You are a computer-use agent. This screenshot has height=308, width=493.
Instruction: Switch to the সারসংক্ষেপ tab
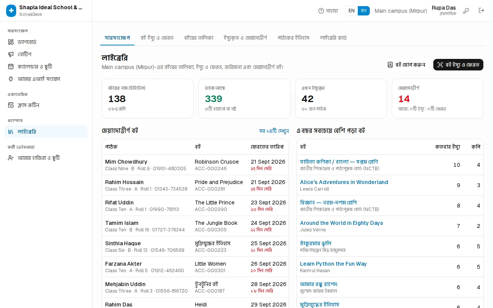coord(117,38)
